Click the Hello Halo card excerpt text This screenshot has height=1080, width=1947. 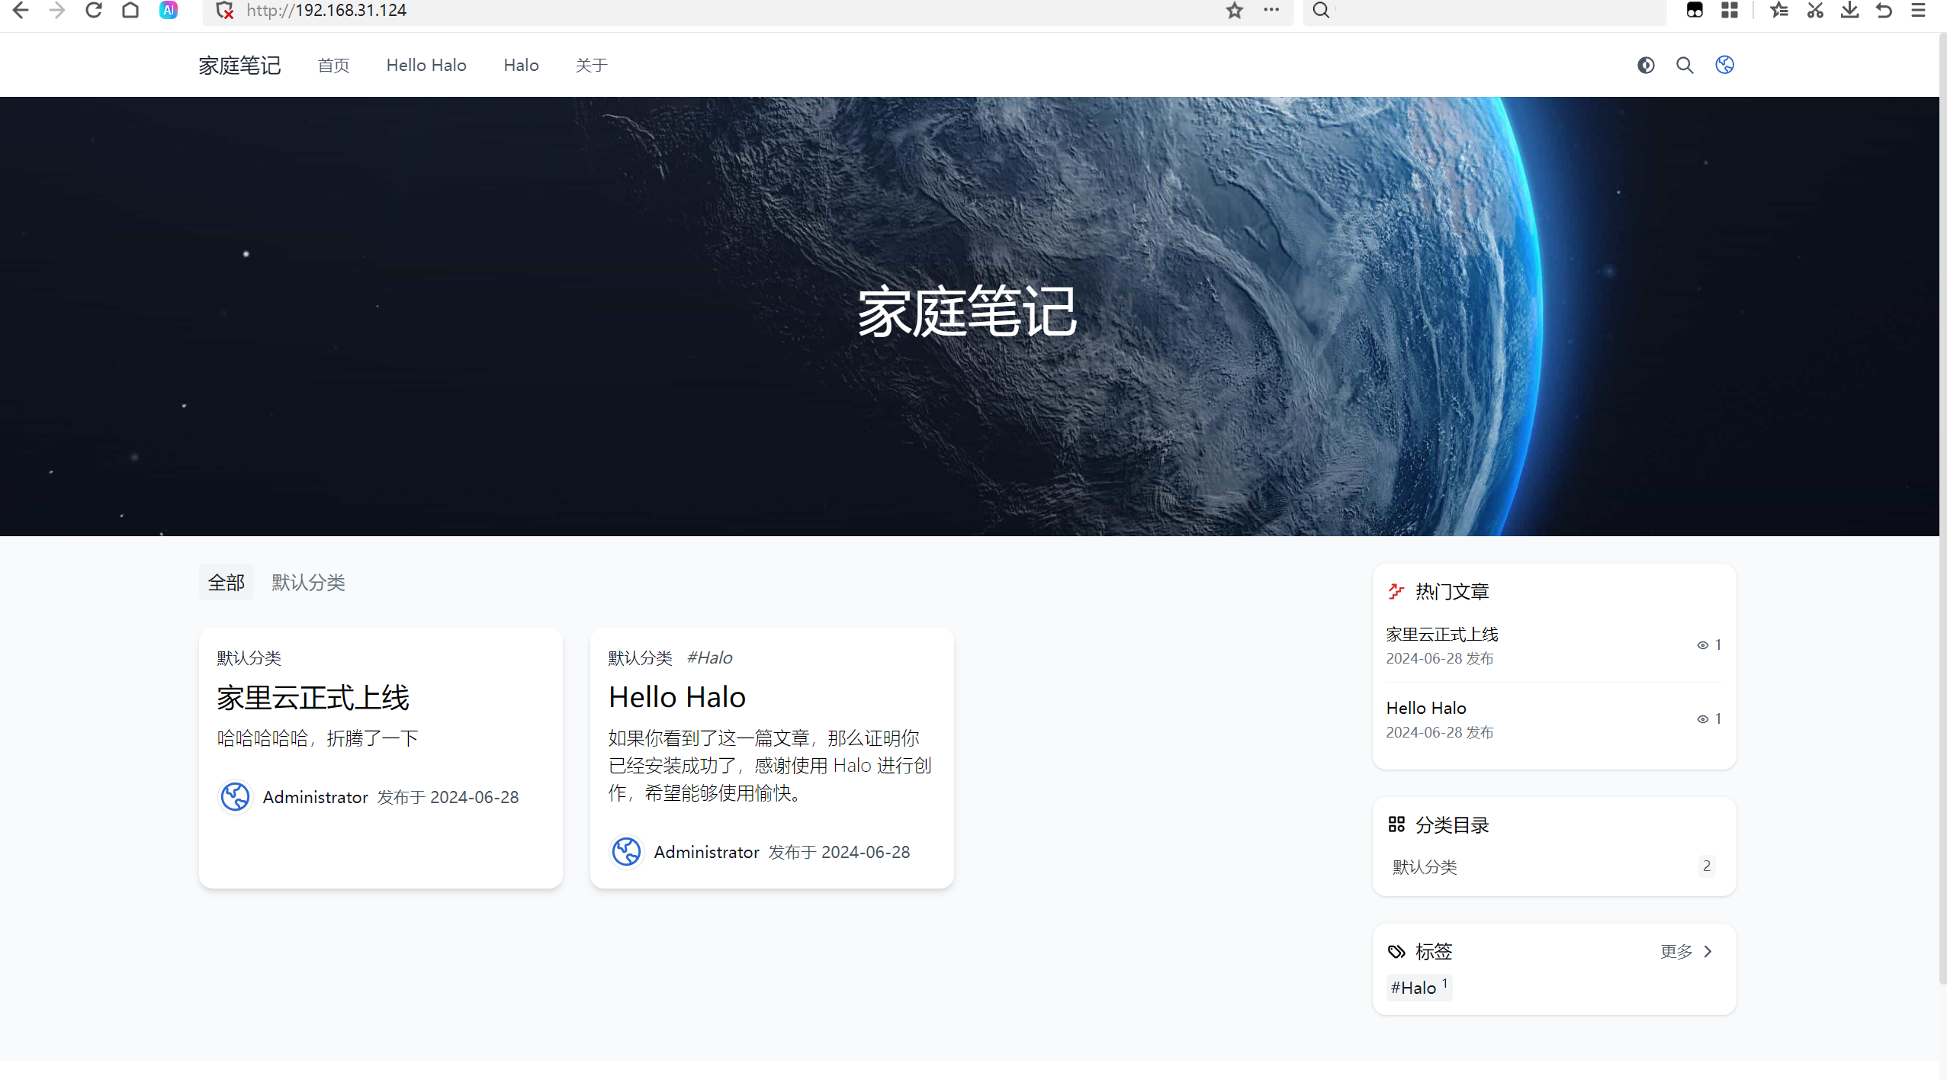[769, 766]
